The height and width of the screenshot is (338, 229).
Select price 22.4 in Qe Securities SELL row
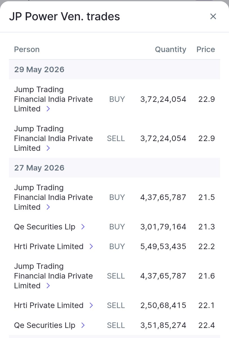click(206, 325)
